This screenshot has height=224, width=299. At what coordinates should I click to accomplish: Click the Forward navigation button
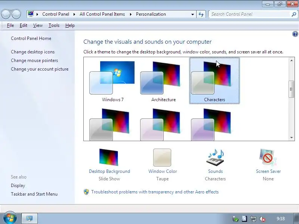tap(16, 14)
